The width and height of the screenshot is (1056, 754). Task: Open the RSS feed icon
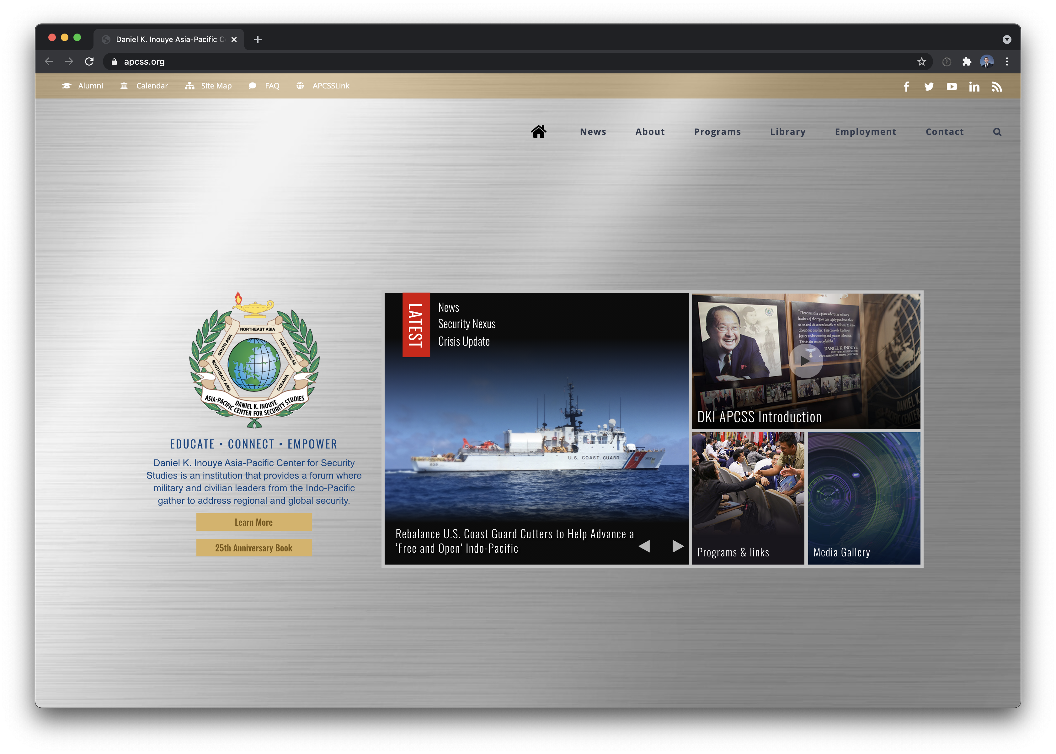click(997, 86)
